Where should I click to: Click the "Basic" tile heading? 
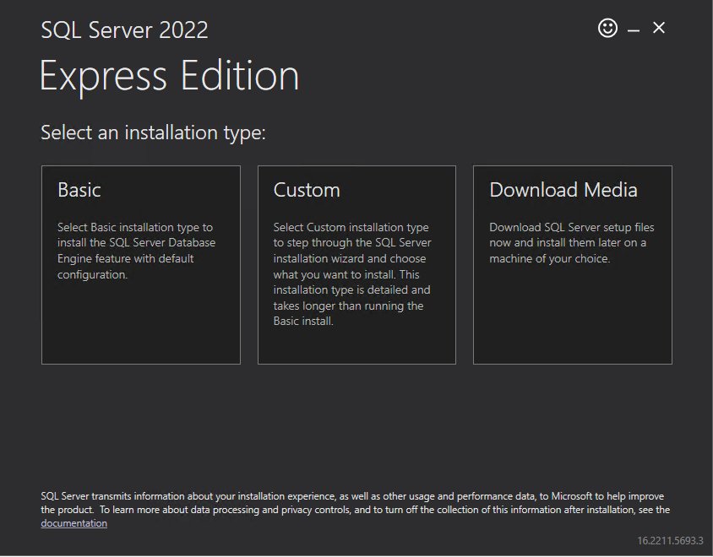click(79, 190)
